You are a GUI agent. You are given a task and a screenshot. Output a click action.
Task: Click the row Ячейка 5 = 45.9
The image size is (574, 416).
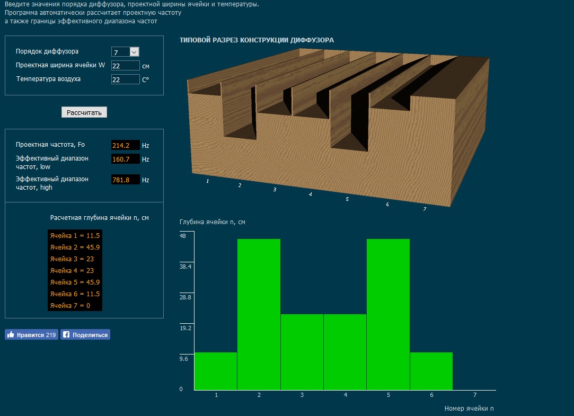point(75,282)
